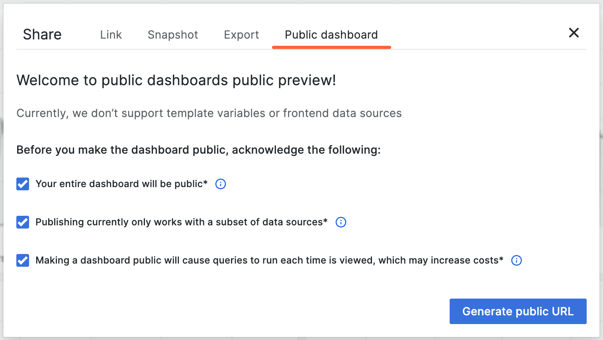603x340 pixels.
Task: Click the Public dashboard tab
Action: [331, 35]
